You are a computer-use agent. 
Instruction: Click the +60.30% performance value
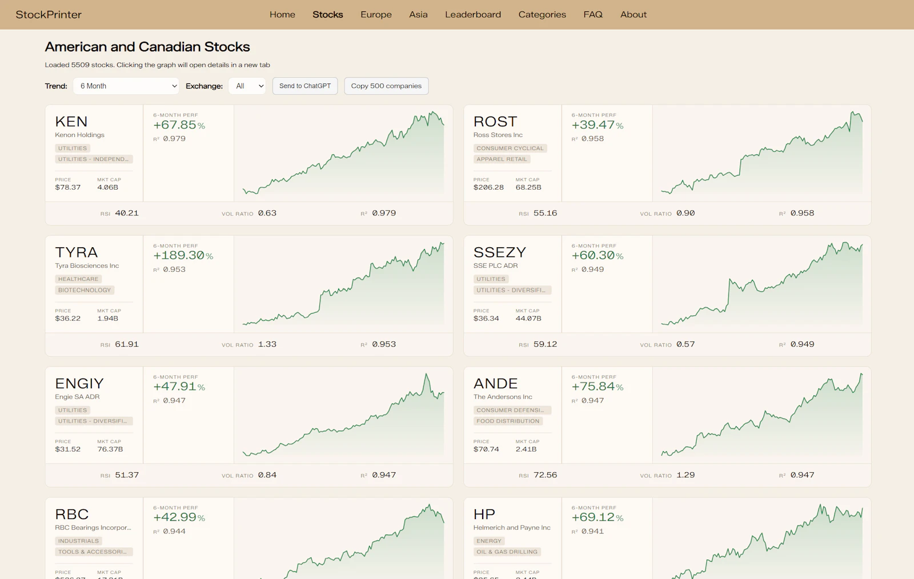coord(598,256)
